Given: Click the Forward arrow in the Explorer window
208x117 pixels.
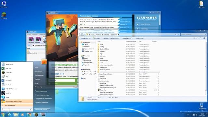Looking at the screenshot, I should click(x=83, y=34).
